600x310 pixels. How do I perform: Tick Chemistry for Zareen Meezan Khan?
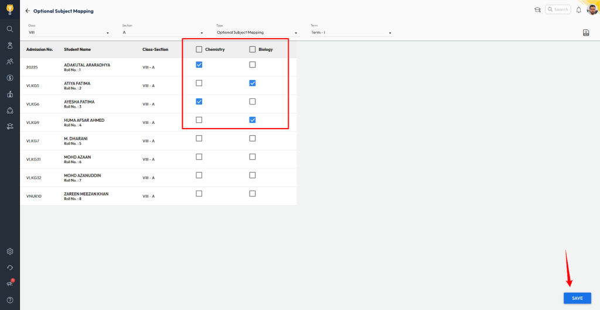pos(199,194)
